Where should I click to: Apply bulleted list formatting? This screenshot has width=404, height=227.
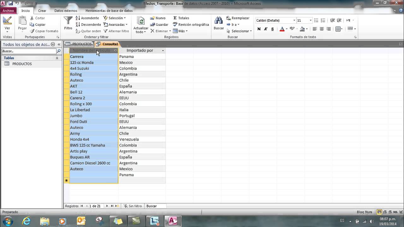[316, 20]
